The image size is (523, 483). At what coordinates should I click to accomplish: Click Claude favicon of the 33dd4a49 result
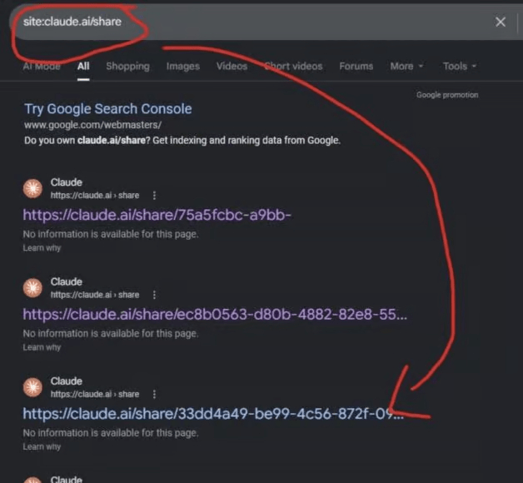coord(32,387)
